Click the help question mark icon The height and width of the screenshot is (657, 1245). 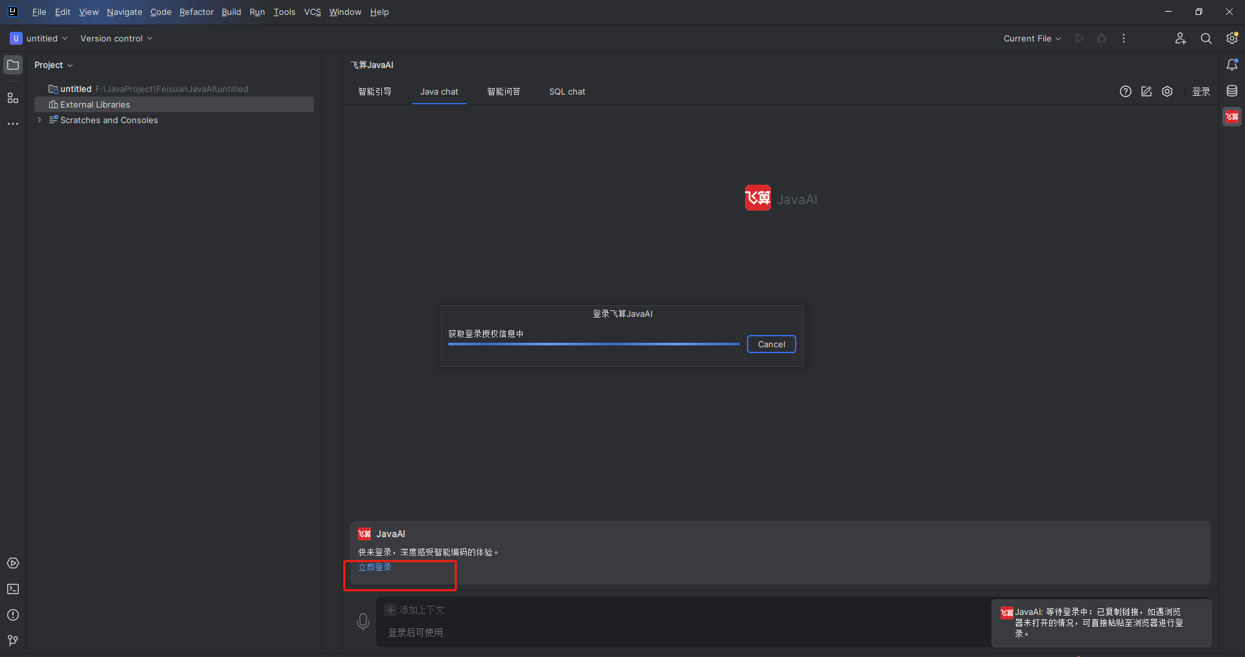coord(1126,91)
